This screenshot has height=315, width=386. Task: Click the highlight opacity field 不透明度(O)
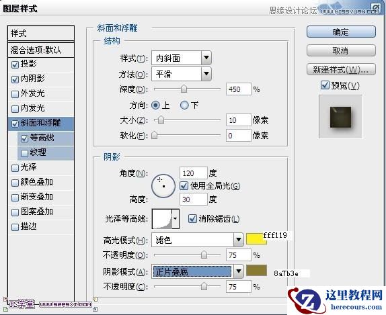(x=238, y=255)
